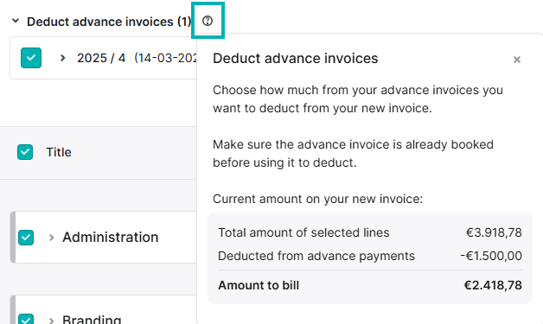Expand the Branding group chevron
Viewport: 543px width, 324px height.
point(51,320)
